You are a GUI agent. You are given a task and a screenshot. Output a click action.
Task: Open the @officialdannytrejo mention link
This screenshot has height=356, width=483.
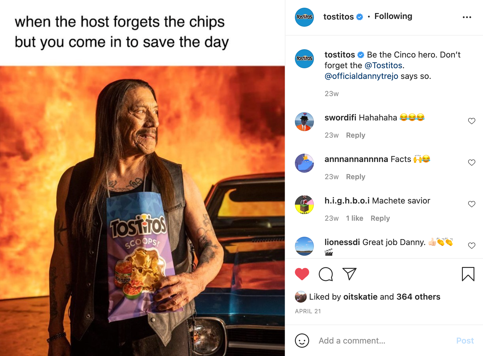pyautogui.click(x=361, y=76)
